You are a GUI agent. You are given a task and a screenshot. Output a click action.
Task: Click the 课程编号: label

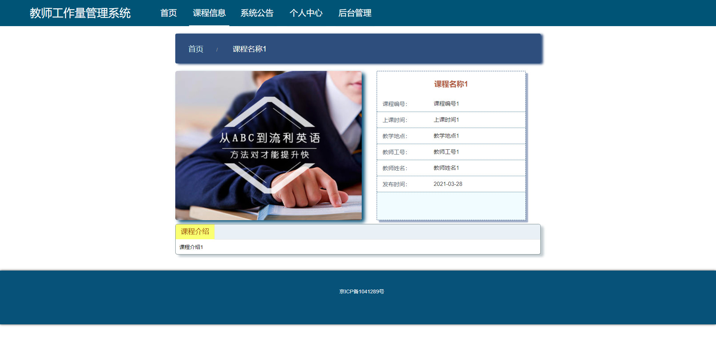395,104
